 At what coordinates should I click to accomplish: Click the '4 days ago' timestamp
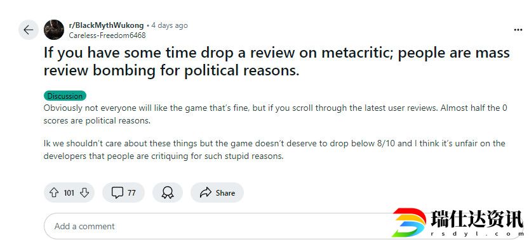coord(170,25)
